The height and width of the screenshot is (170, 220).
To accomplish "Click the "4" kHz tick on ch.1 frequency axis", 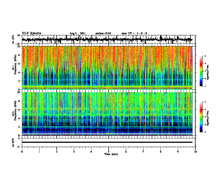I will [x=19, y=72].
